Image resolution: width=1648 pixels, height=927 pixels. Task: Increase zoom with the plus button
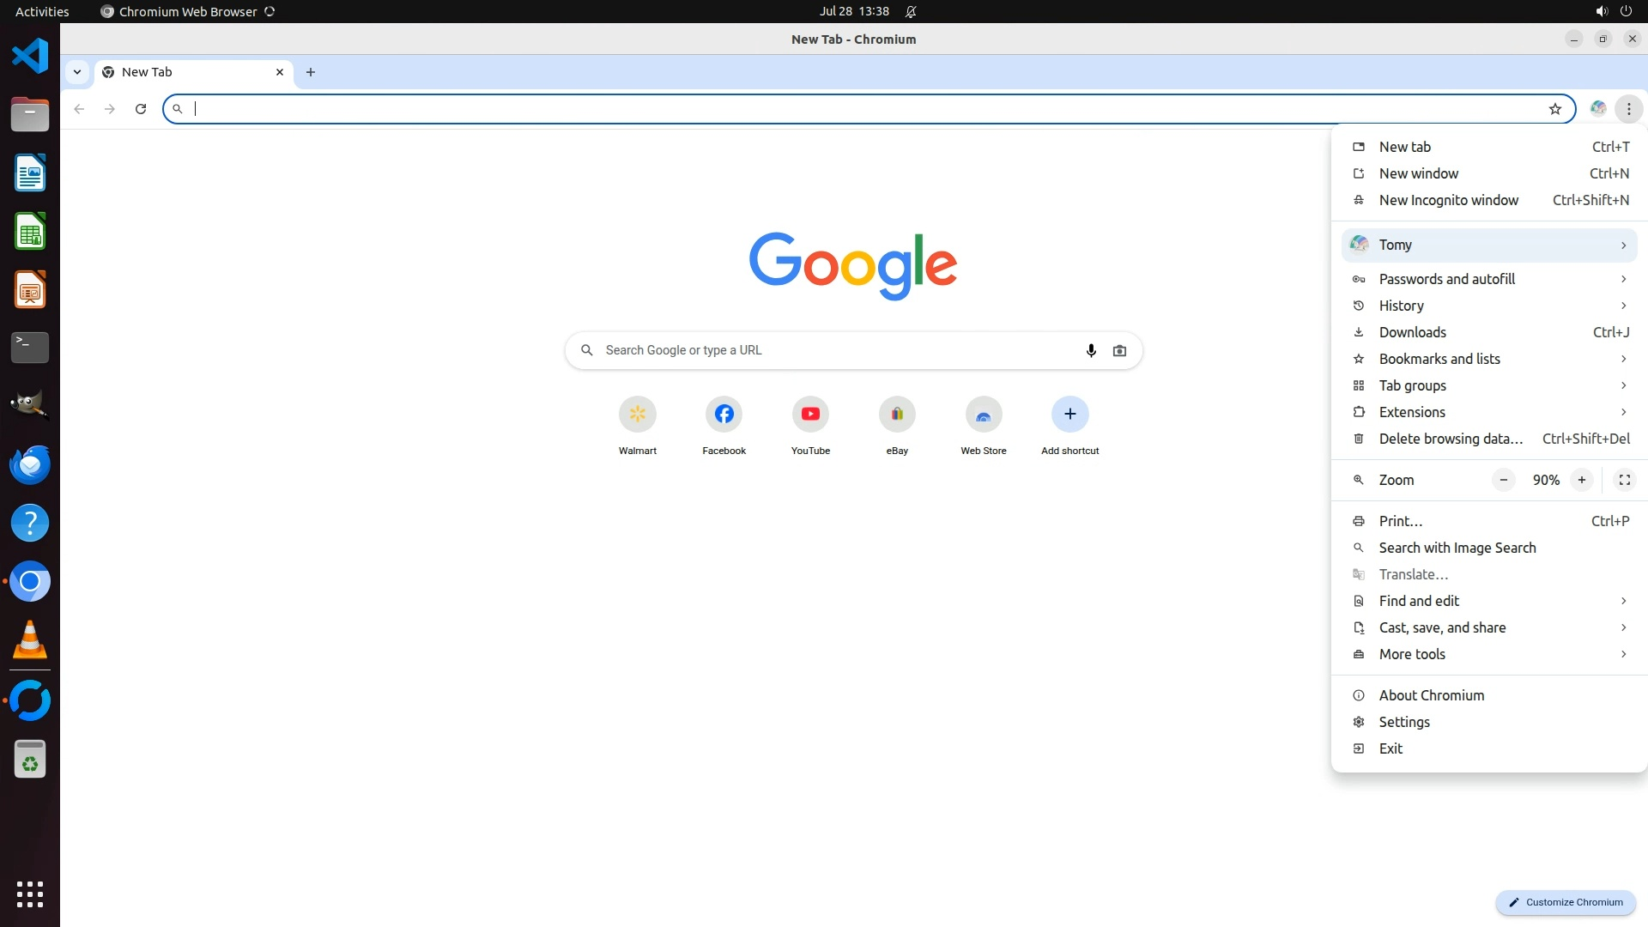click(x=1581, y=481)
